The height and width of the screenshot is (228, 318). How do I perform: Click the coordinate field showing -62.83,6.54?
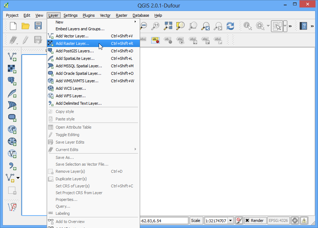[164, 221]
